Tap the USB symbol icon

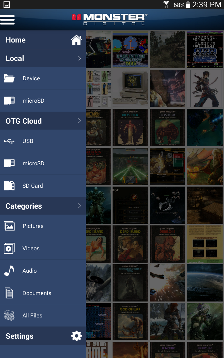(x=9, y=141)
